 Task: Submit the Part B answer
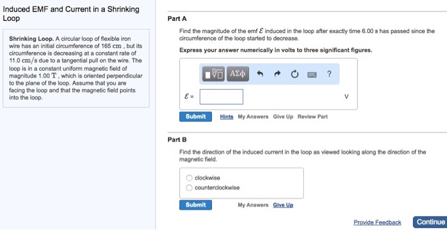point(195,205)
